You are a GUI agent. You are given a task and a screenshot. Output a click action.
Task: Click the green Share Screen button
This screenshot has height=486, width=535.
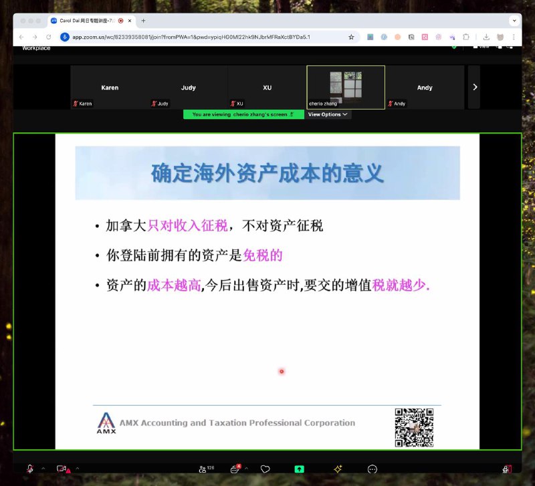(299, 469)
